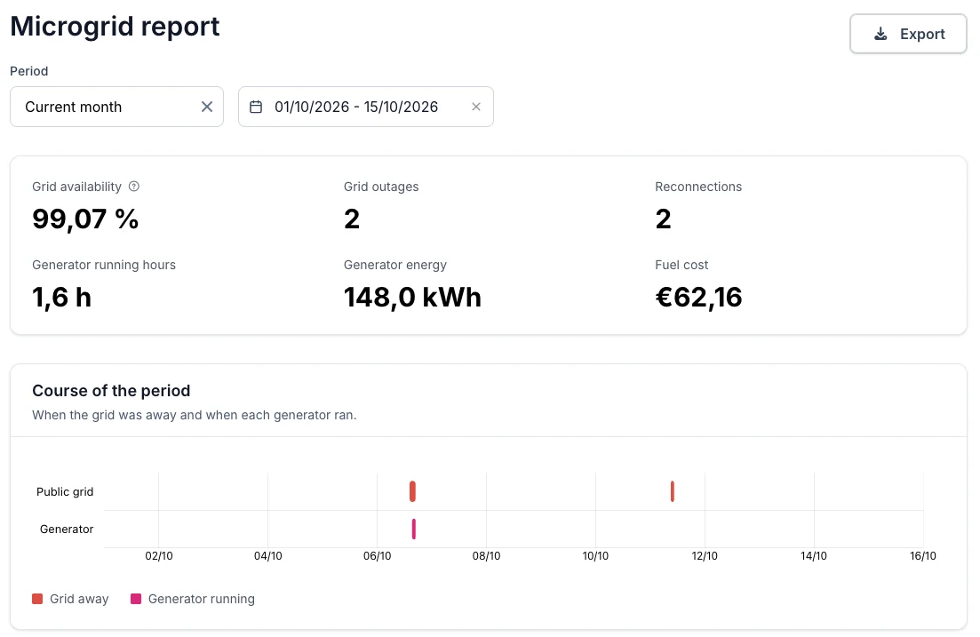Toggle the Grid away legend swatch

37,599
